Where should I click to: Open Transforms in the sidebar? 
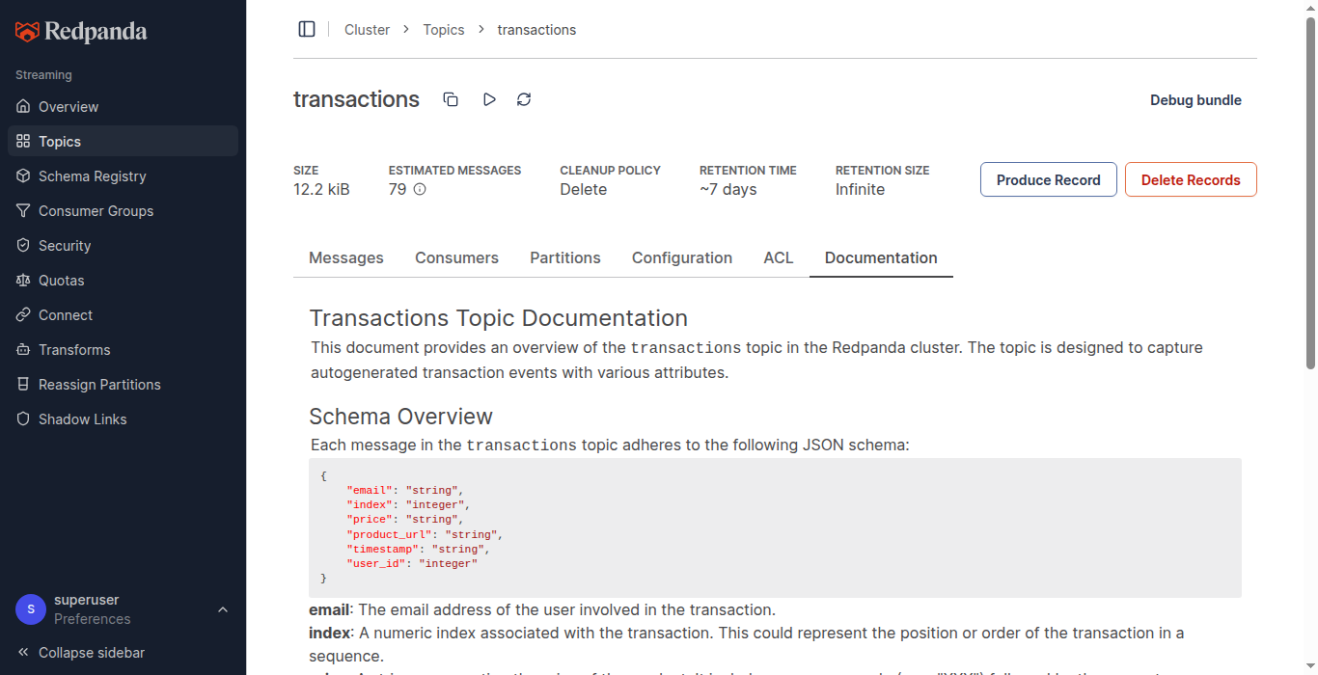123,350
